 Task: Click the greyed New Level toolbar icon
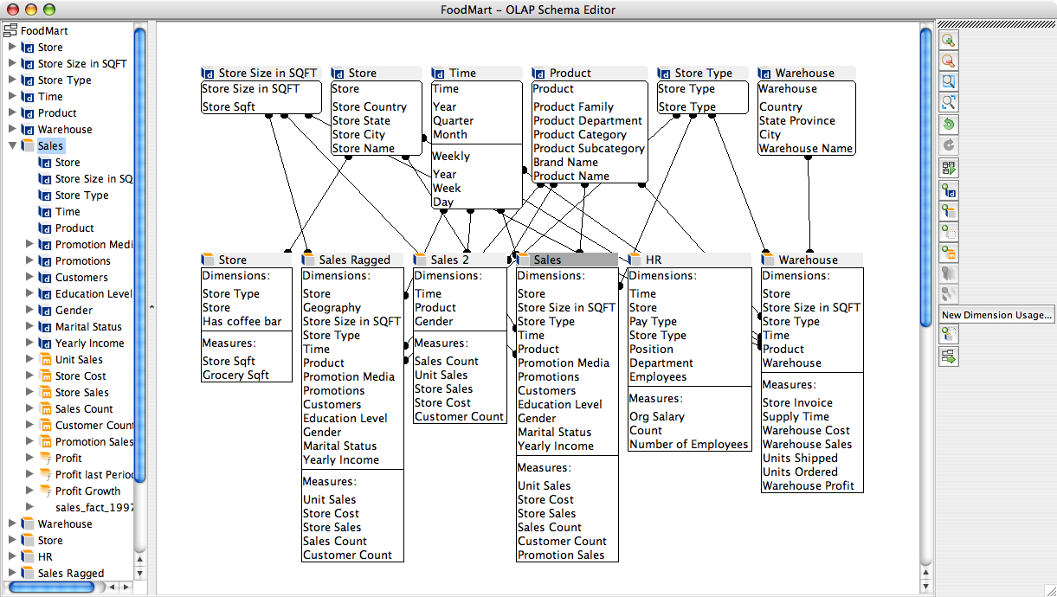pos(949,294)
